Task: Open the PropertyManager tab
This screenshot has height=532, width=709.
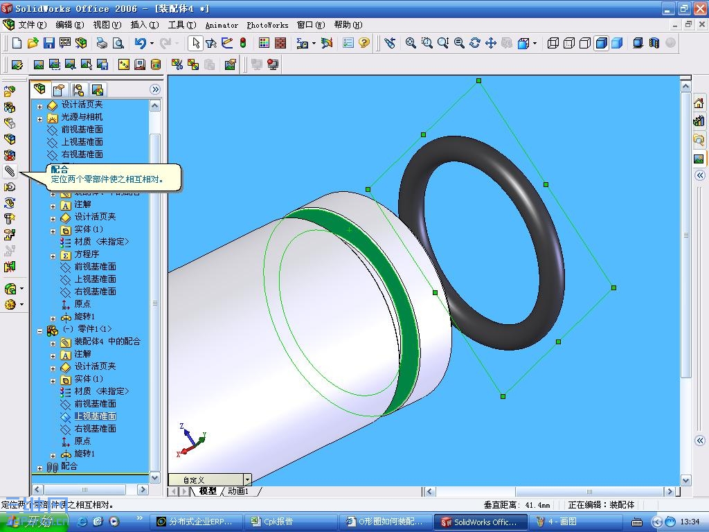Action: 59,89
